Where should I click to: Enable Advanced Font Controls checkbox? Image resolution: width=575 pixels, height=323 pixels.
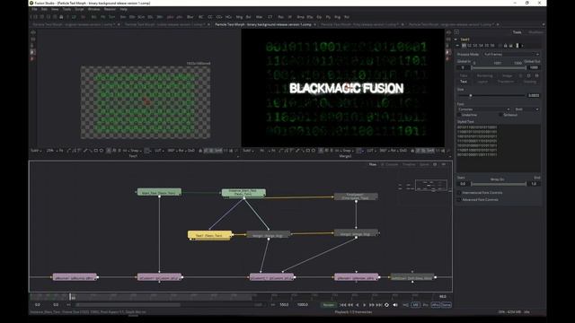click(459, 199)
